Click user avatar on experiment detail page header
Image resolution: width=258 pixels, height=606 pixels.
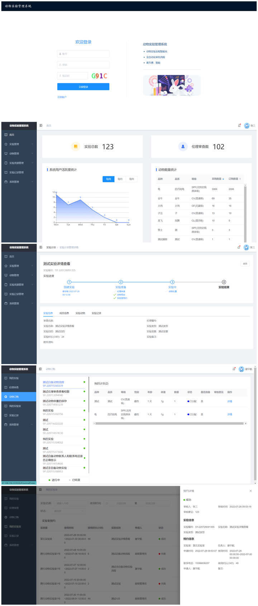[247, 247]
